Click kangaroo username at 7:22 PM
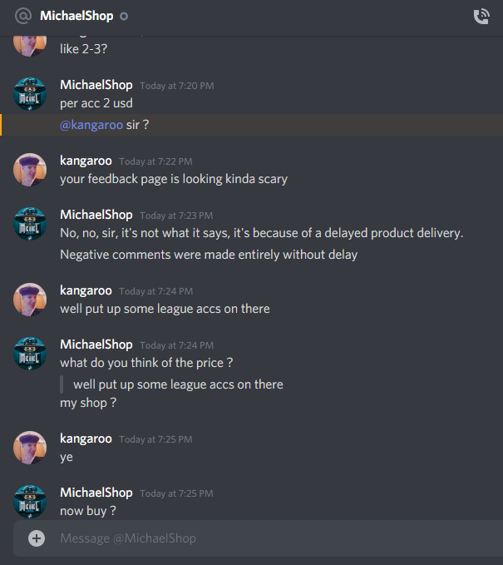 pyautogui.click(x=86, y=161)
